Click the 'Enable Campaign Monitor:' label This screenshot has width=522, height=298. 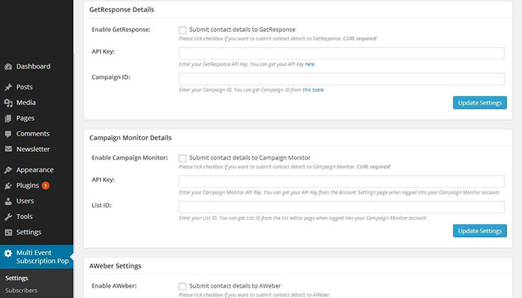tap(130, 158)
